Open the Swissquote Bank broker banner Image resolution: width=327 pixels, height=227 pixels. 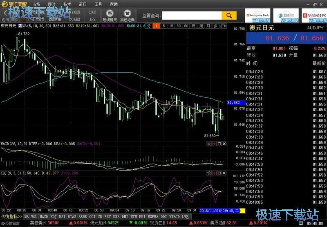click(x=258, y=16)
